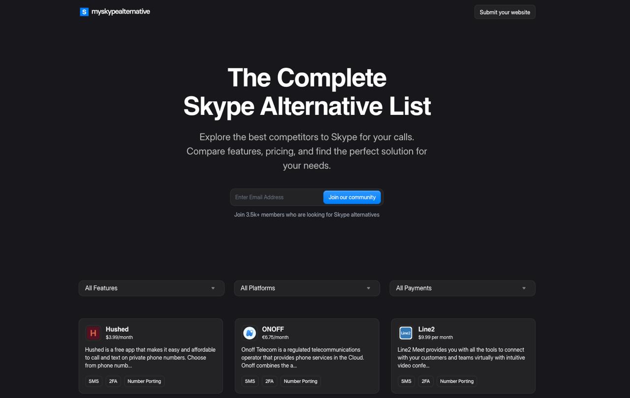630x398 pixels.
Task: Open the Hushed app icon
Action: pos(93,333)
